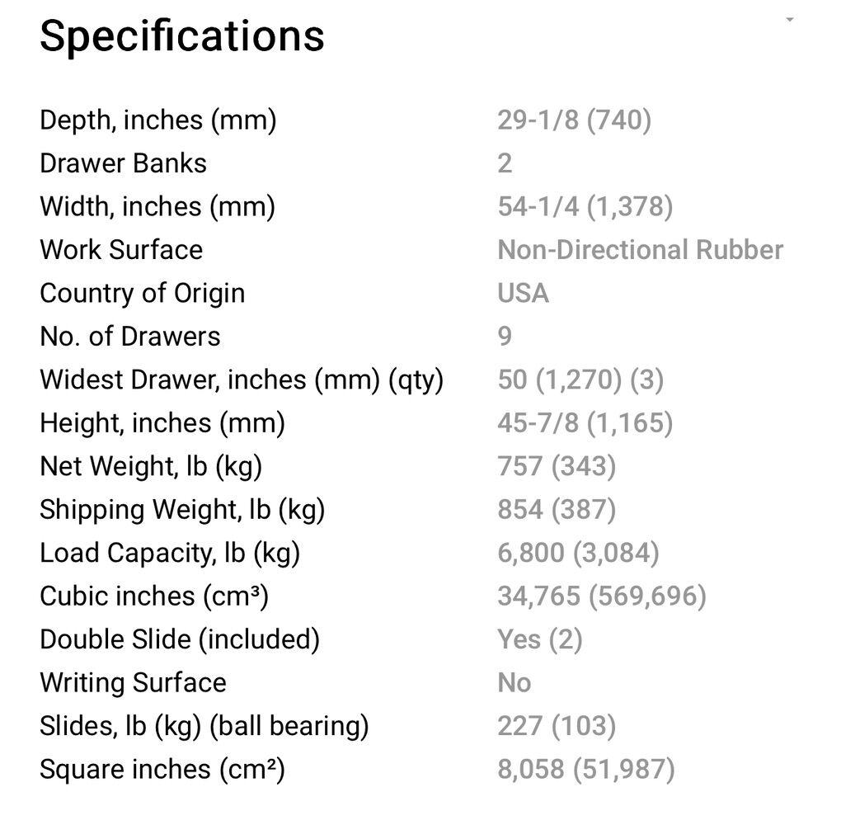Click the USA country value
Screen dimensions: 841x825
523,294
